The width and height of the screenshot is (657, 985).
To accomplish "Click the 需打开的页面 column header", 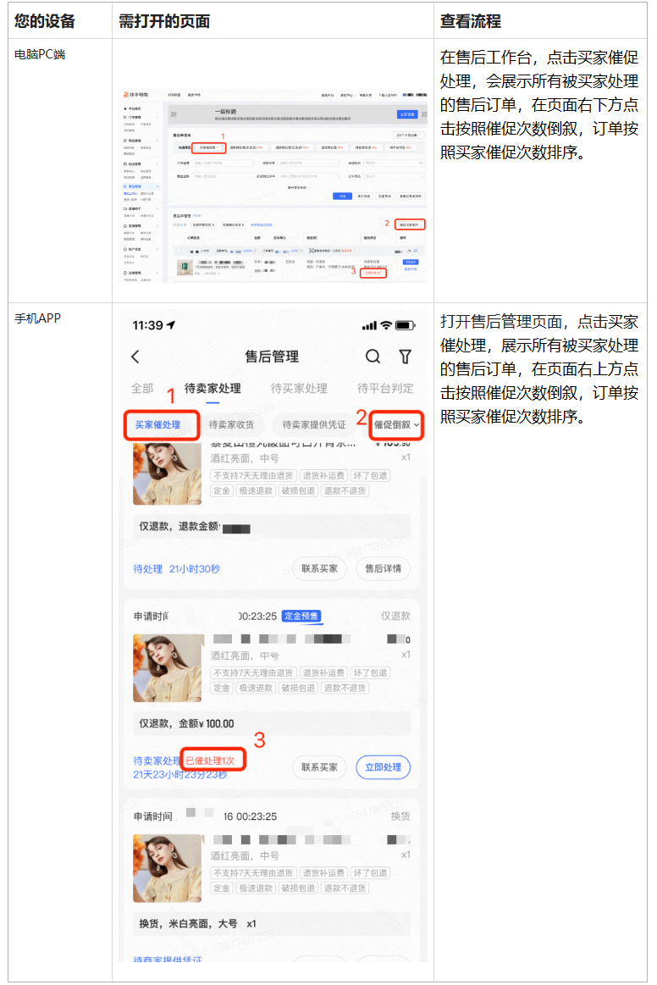I will pyautogui.click(x=164, y=20).
